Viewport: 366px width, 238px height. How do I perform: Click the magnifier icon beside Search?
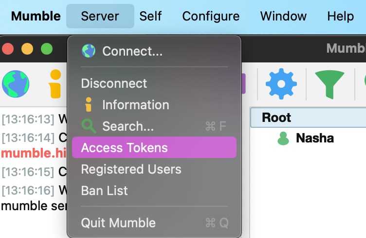coord(89,127)
